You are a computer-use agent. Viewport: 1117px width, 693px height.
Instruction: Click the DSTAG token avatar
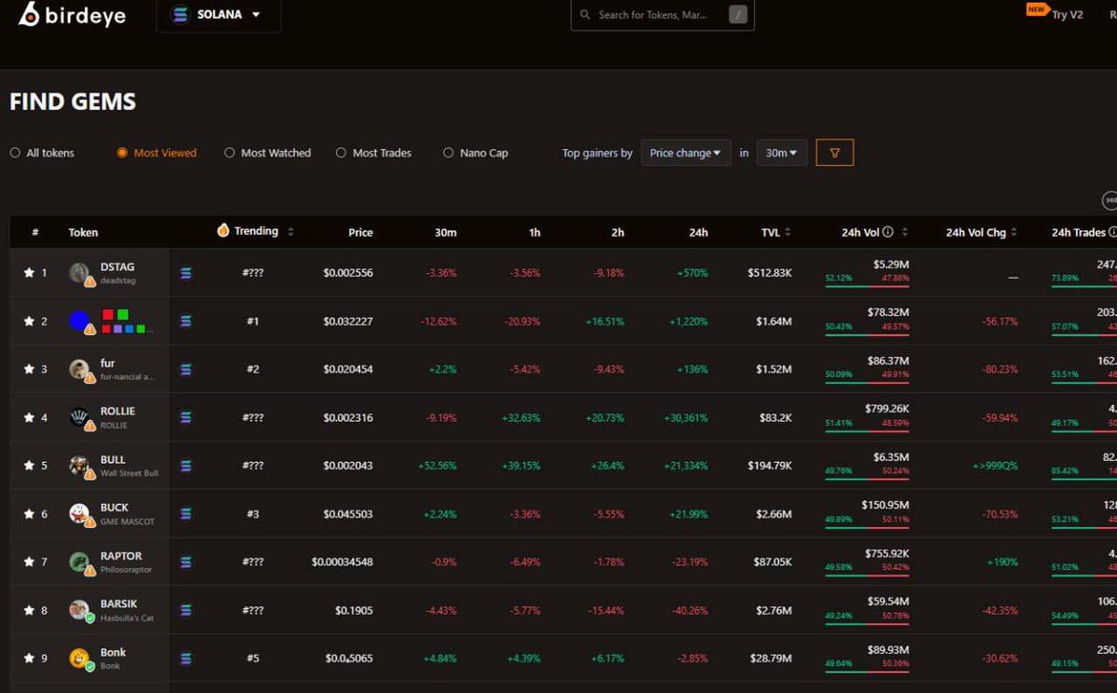(80, 273)
